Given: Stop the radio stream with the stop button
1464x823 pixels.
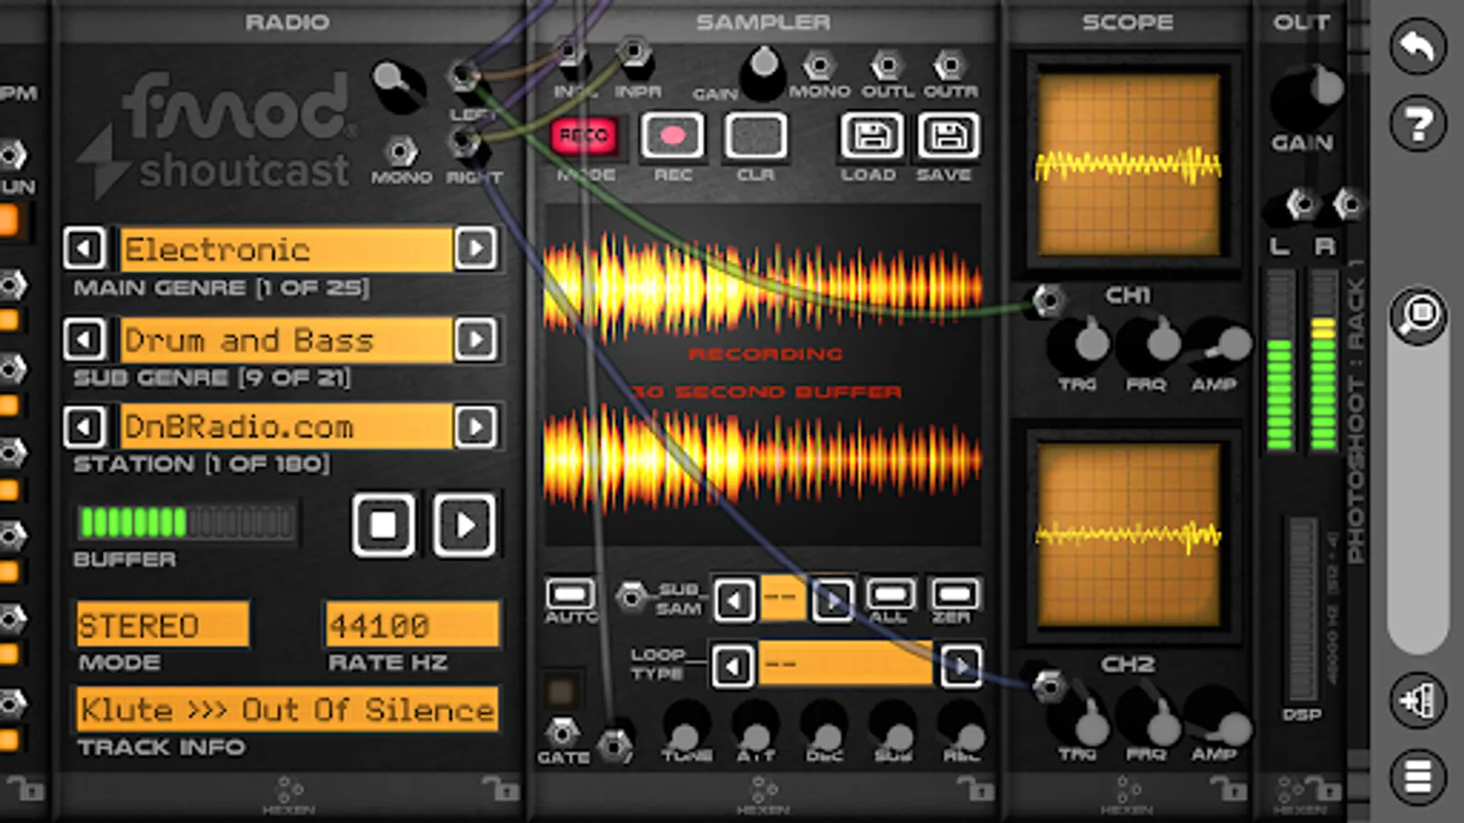Looking at the screenshot, I should pyautogui.click(x=383, y=525).
